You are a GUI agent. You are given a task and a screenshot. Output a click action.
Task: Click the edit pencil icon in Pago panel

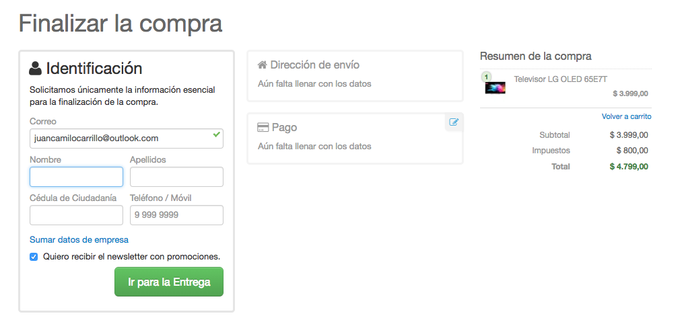[x=454, y=122]
